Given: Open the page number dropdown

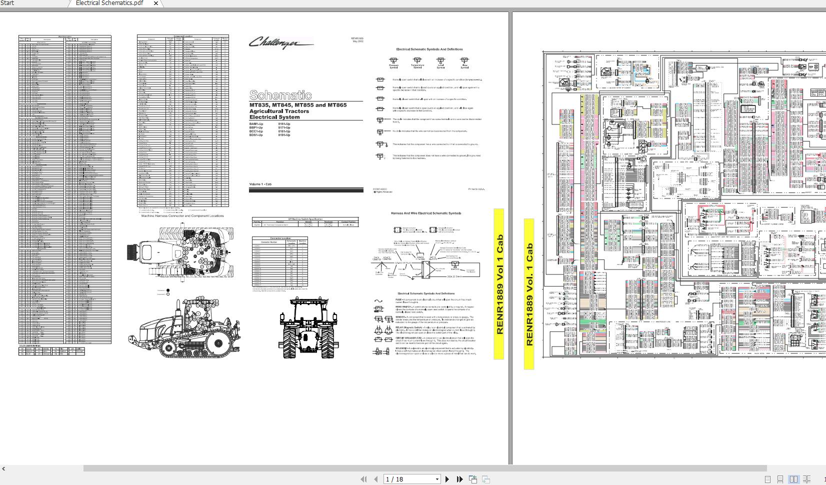Looking at the screenshot, I should (437, 479).
